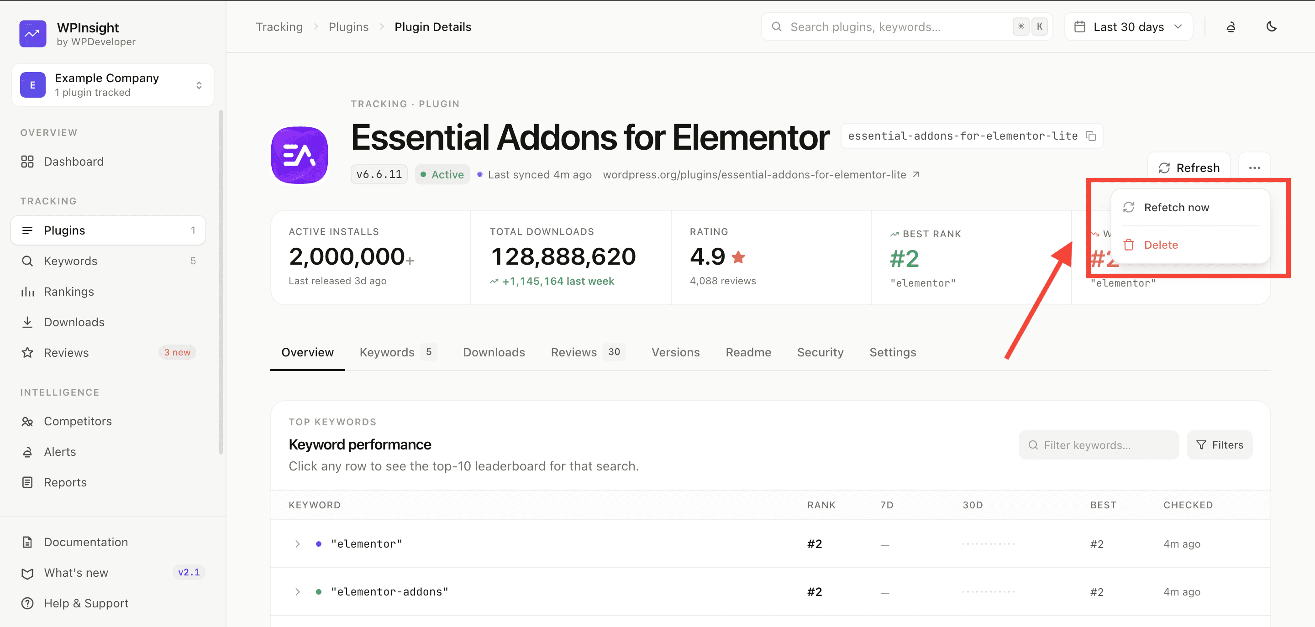Click the sidebar vertical scrollbar
Image resolution: width=1315 pixels, height=627 pixels.
coord(221,282)
